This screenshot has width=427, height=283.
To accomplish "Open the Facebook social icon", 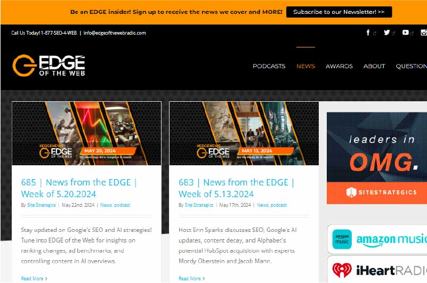I will coord(368,33).
